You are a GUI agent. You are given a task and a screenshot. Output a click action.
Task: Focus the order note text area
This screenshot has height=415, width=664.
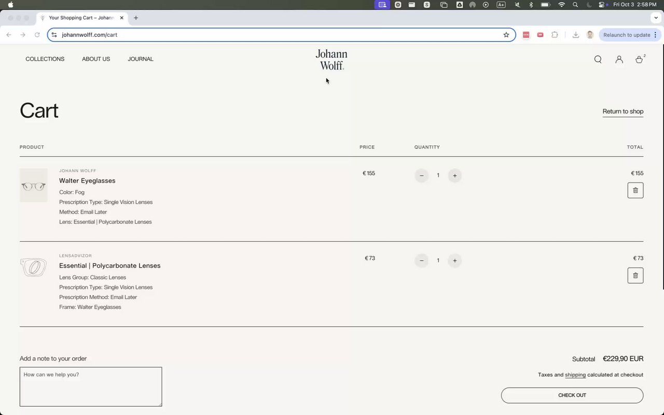pos(91,387)
